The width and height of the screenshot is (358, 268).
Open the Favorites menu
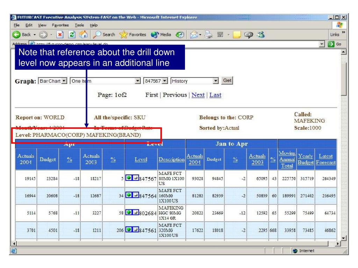[60, 25]
